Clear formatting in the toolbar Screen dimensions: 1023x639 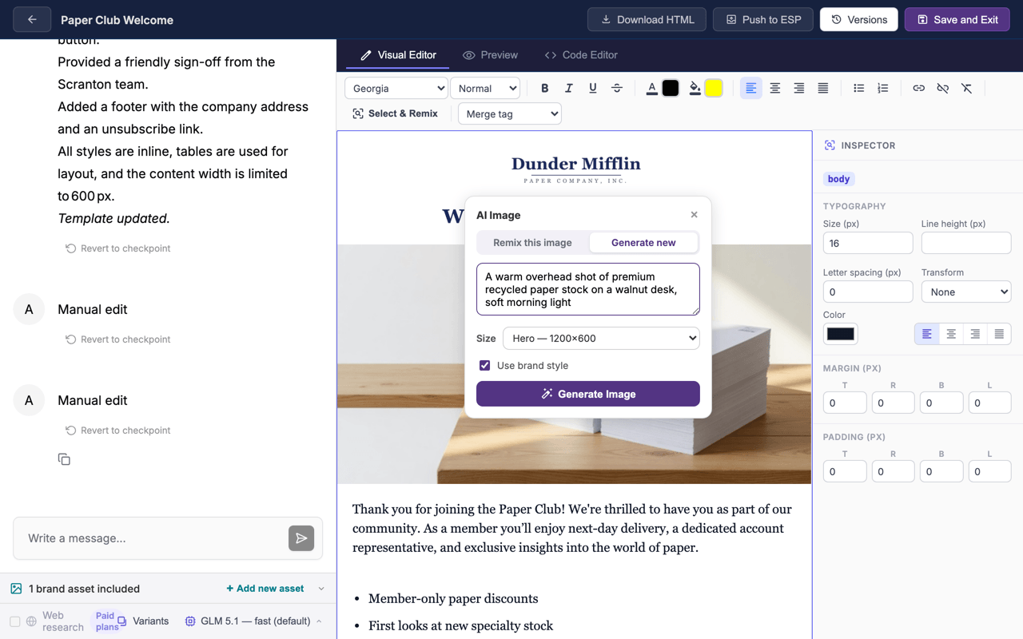click(967, 89)
